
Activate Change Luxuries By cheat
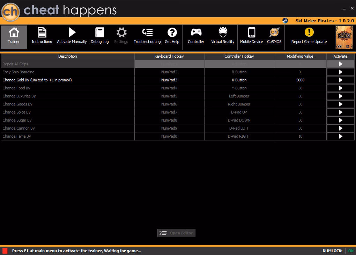click(x=341, y=96)
